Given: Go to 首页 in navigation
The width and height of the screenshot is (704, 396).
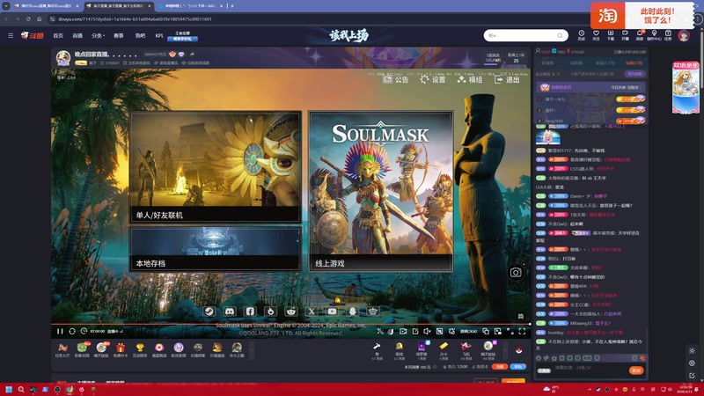Looking at the screenshot, I should 58,35.
